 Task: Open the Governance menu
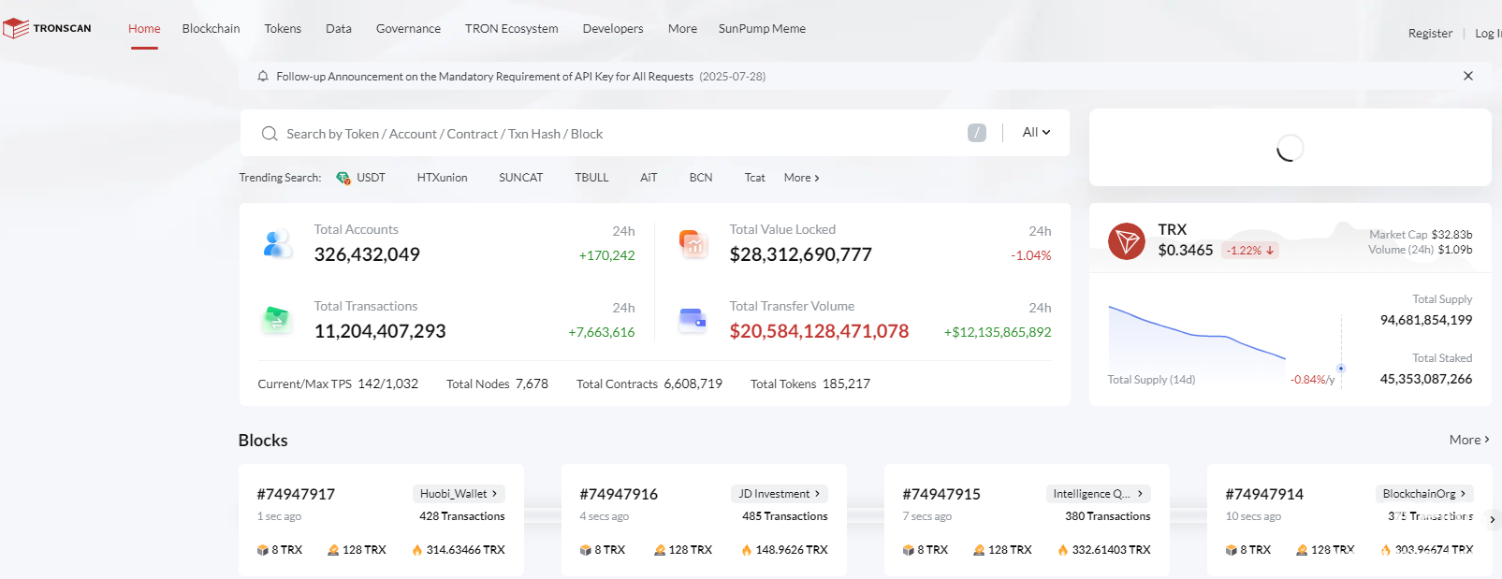408,29
